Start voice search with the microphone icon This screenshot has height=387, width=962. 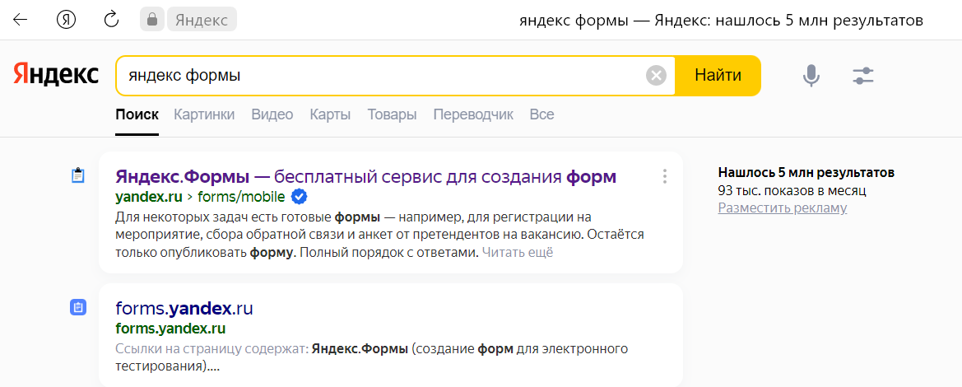tap(811, 76)
